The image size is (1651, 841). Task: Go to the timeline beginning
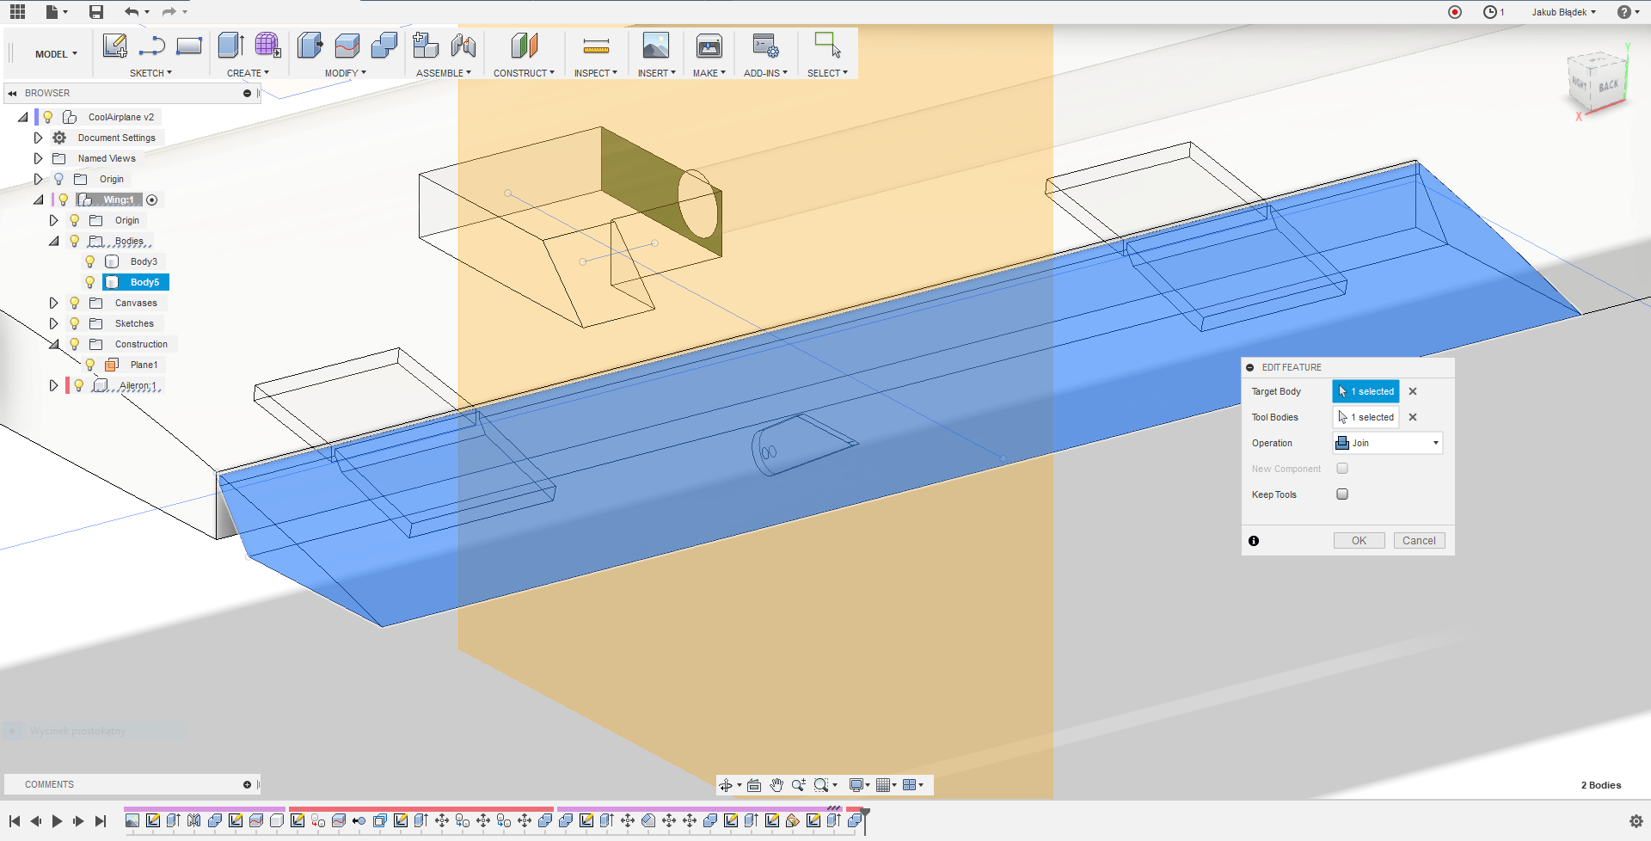pyautogui.click(x=15, y=821)
